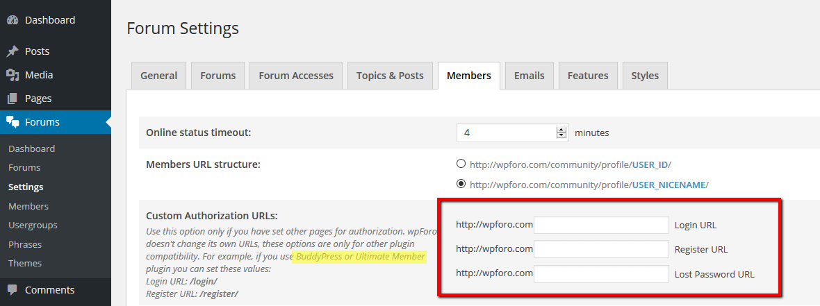Image resolution: width=820 pixels, height=306 pixels.
Task: Go to the Topics & Posts tab
Action: click(x=390, y=76)
